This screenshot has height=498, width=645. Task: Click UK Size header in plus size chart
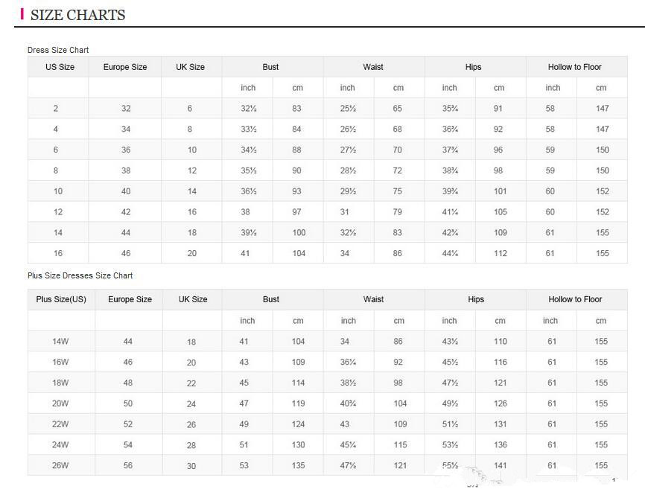pyautogui.click(x=193, y=299)
